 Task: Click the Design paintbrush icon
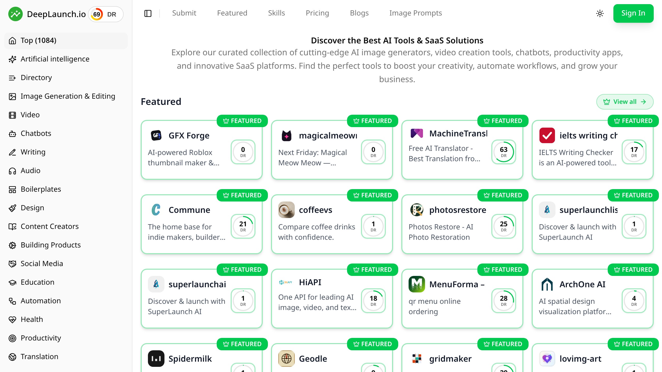click(12, 208)
